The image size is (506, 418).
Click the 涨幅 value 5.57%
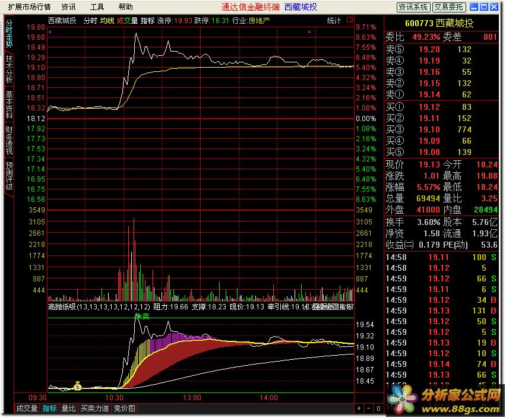pos(429,187)
